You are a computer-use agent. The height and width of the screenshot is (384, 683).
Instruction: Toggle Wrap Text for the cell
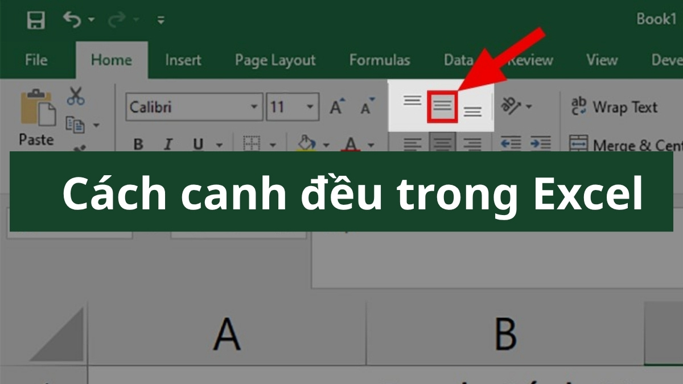[x=618, y=107]
